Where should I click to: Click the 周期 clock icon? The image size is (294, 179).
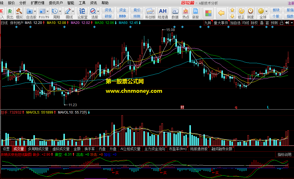coord(55,11)
